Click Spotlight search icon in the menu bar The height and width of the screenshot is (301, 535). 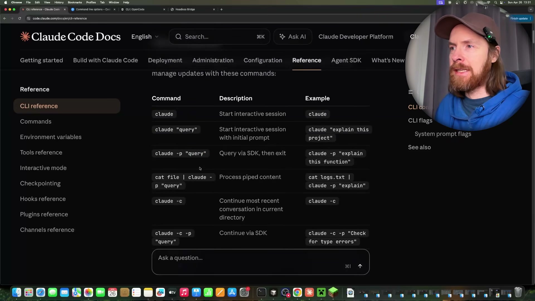pos(496,3)
